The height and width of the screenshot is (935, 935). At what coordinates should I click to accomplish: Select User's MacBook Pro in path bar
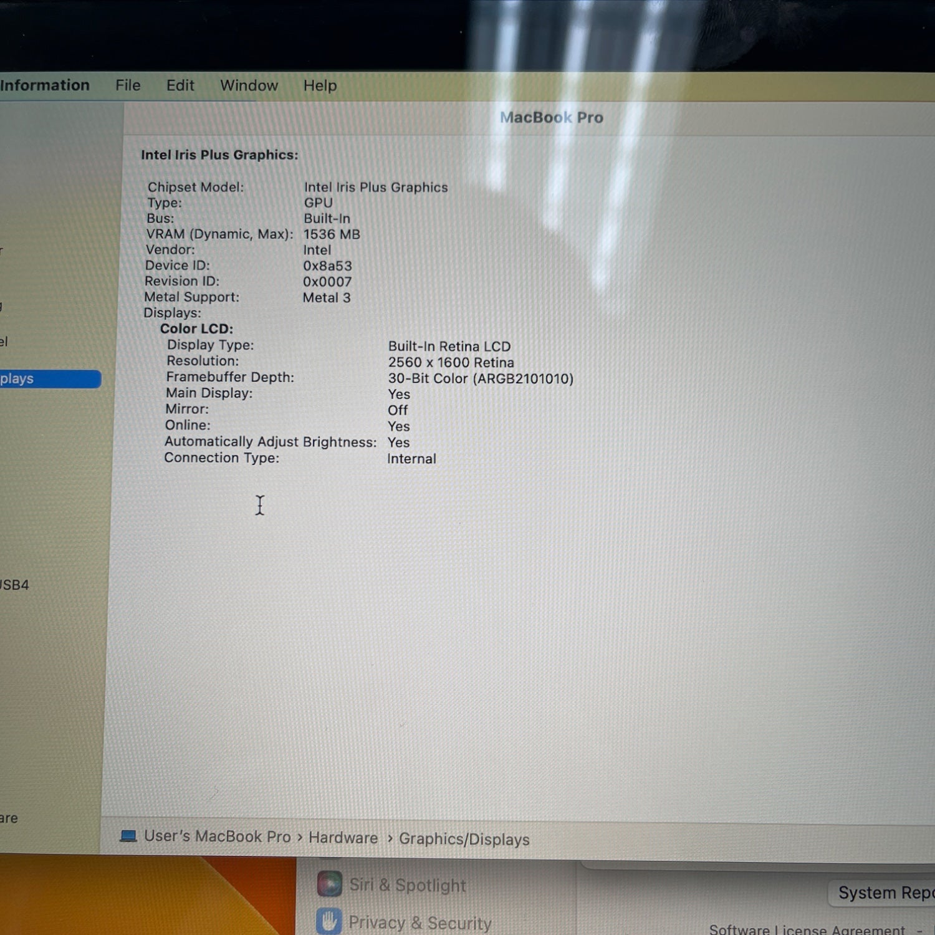point(217,837)
